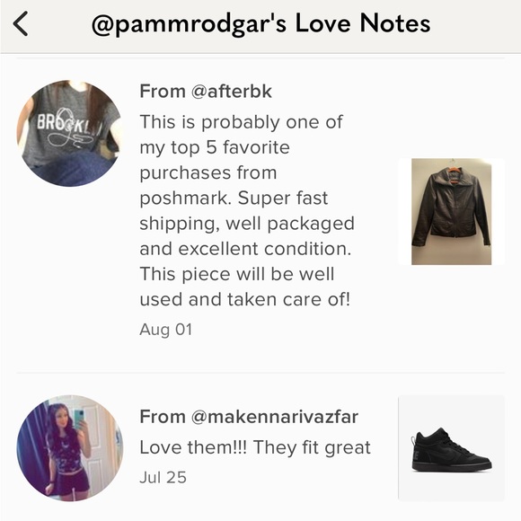Open @makennarivazfar's mirror selfie profile picture
The width and height of the screenshot is (521, 521).
[x=70, y=448]
